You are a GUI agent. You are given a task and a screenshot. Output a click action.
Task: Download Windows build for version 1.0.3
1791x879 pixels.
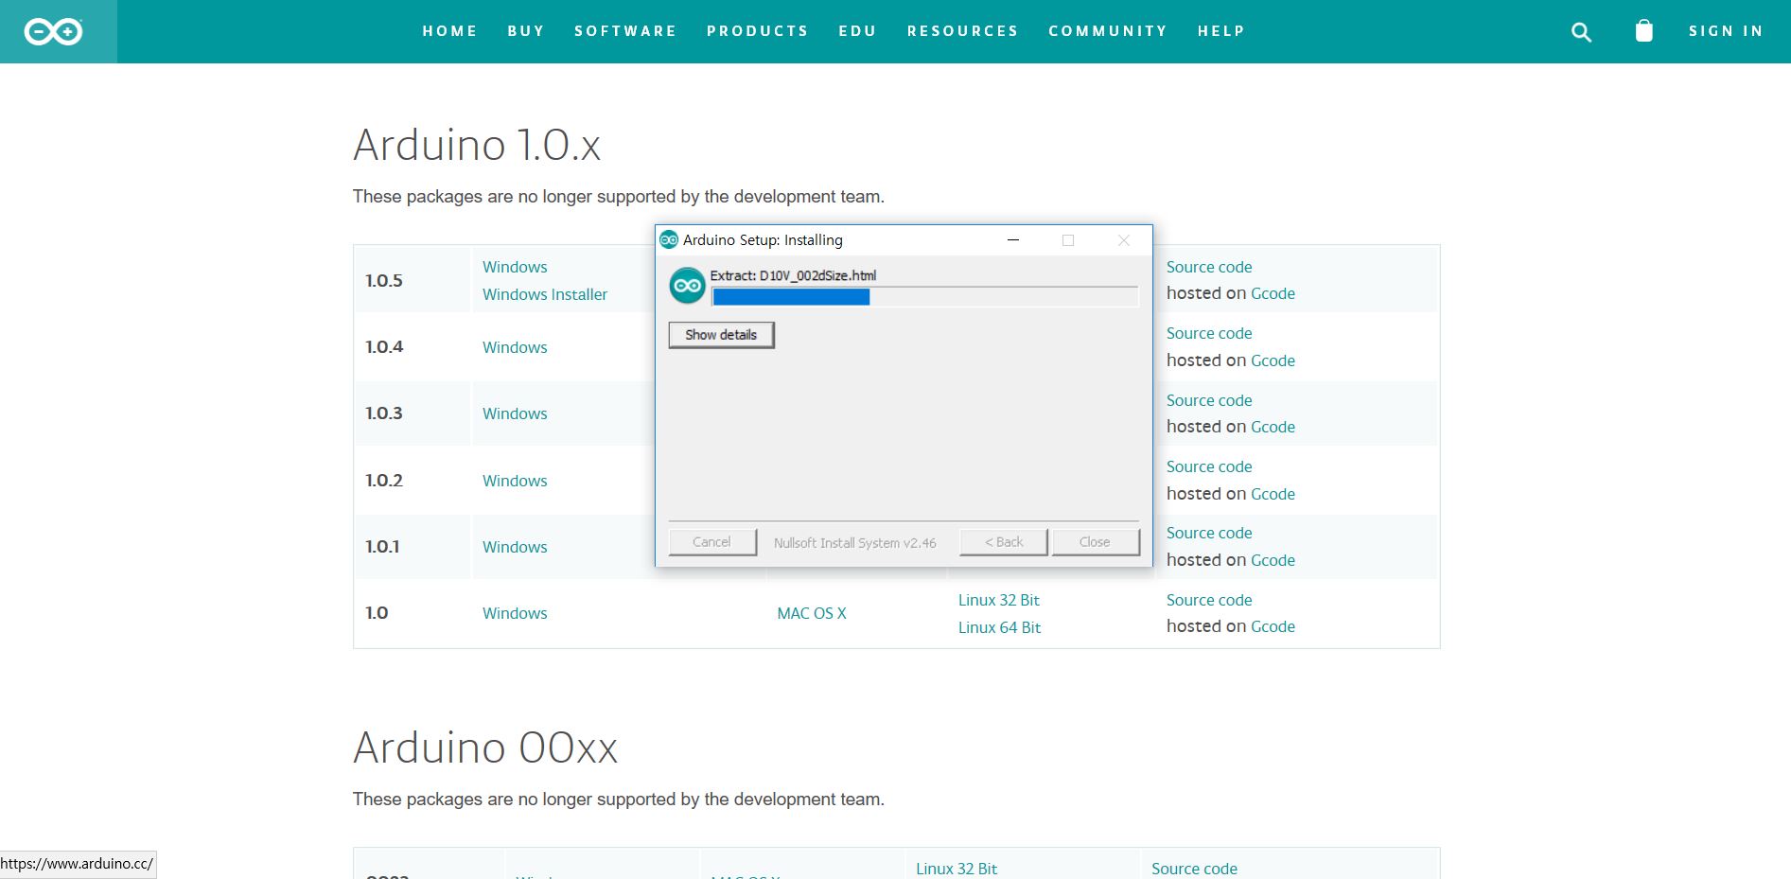(x=515, y=413)
